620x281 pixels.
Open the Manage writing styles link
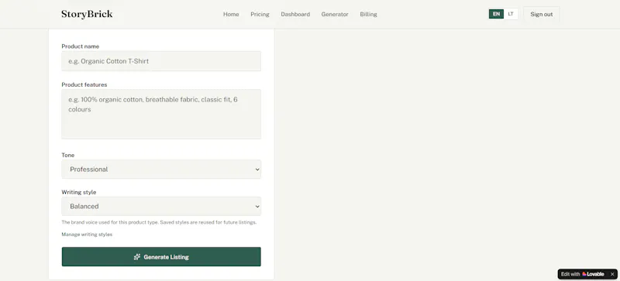pyautogui.click(x=87, y=235)
